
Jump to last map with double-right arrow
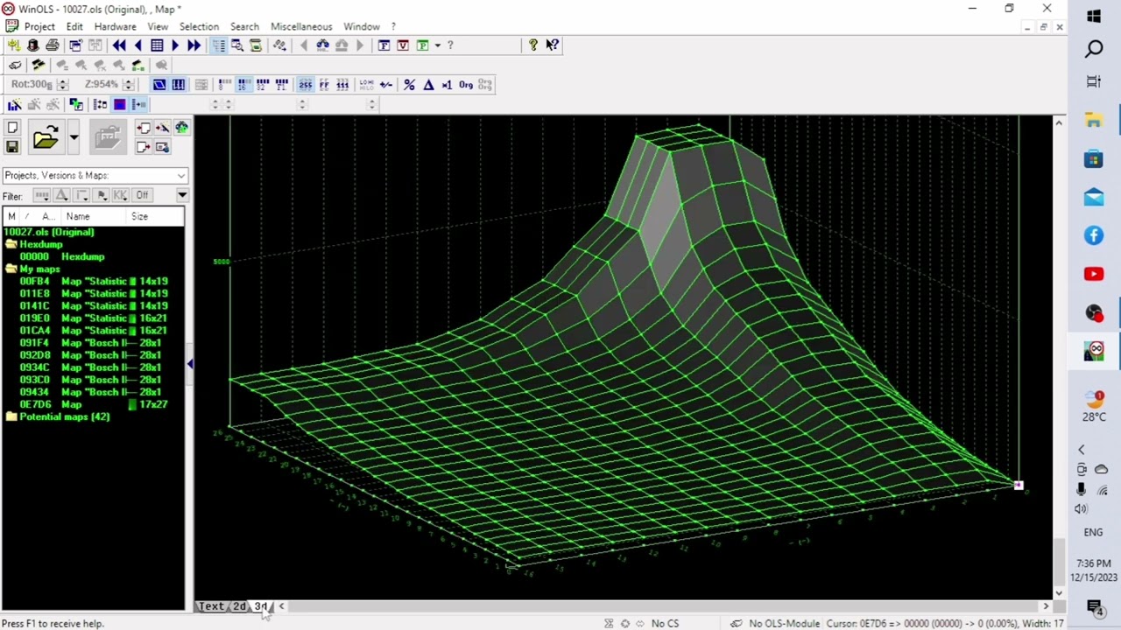194,45
